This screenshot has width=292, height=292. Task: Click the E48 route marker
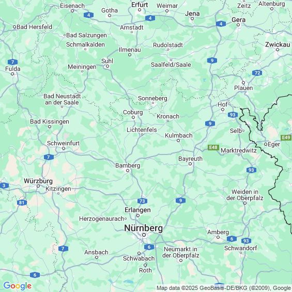213,147
